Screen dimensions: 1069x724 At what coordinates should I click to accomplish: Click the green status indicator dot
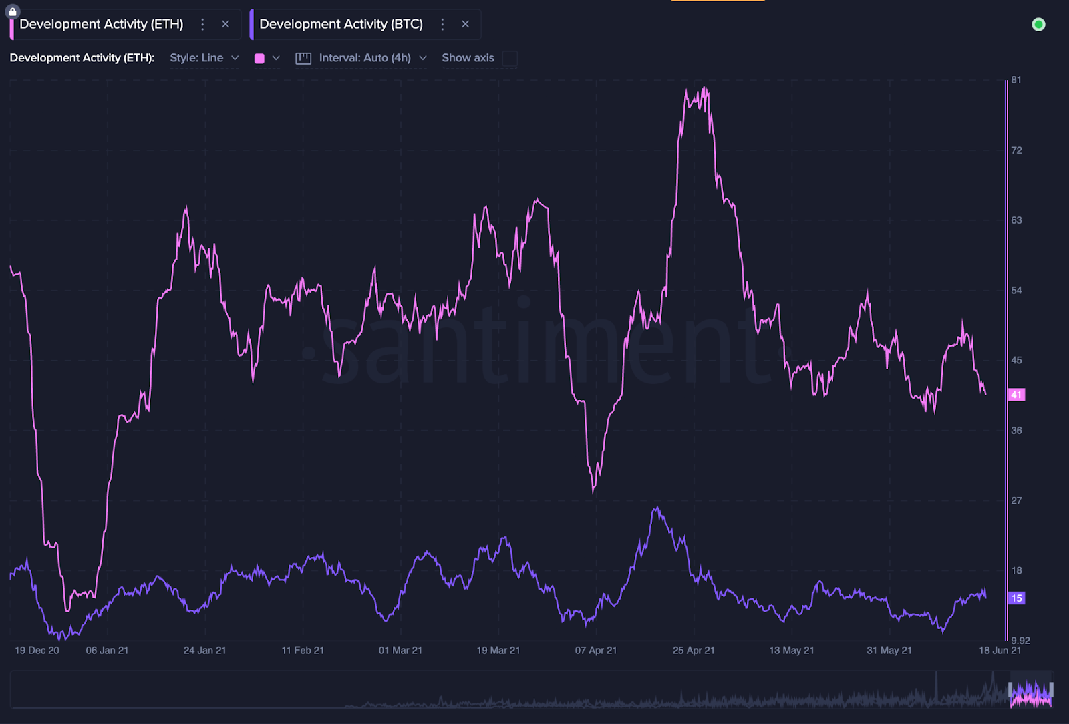[x=1038, y=25]
